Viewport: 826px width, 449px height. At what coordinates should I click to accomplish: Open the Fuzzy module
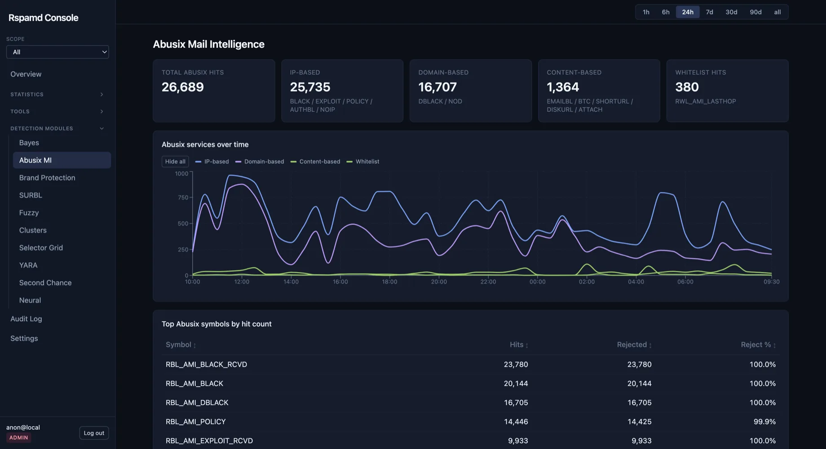tap(29, 213)
